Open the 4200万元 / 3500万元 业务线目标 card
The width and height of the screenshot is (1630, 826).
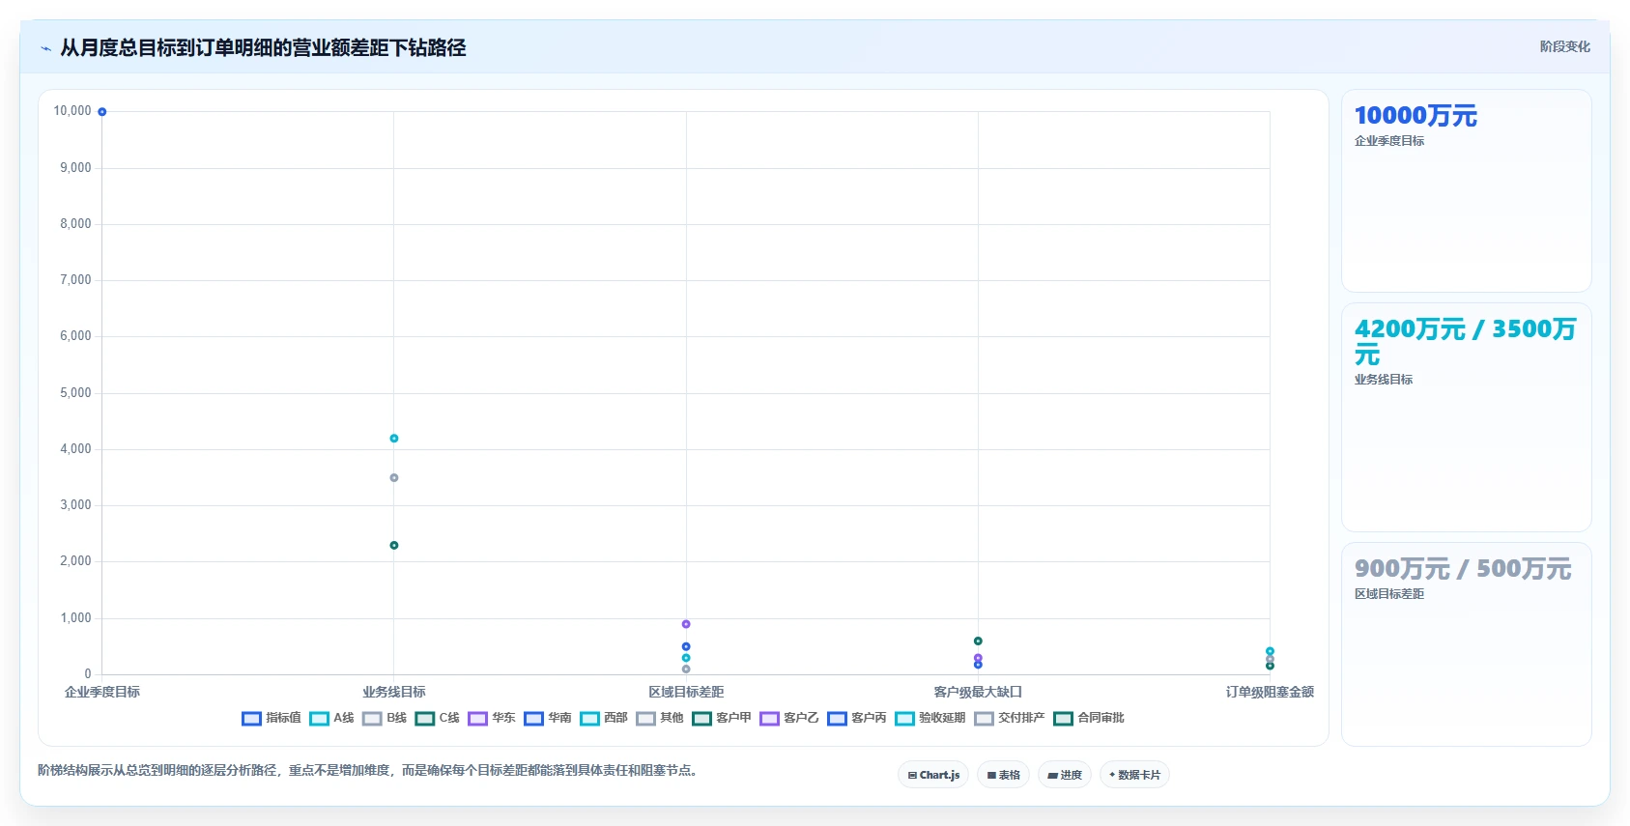click(x=1466, y=417)
